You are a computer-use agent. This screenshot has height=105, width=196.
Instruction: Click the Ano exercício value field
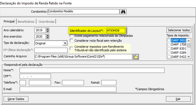(40, 37)
